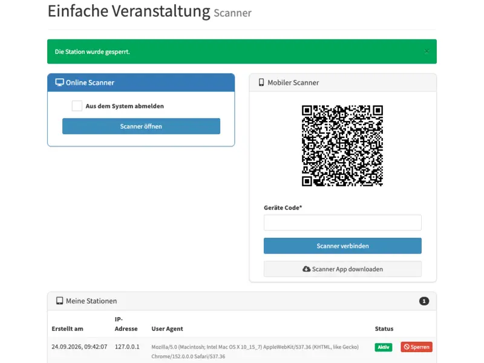Viewport: 484px width, 363px height.
Task: Click the Status column header
Action: click(x=384, y=329)
